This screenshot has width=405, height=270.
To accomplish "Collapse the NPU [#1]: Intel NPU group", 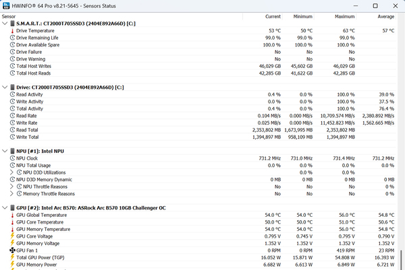I will [5, 151].
